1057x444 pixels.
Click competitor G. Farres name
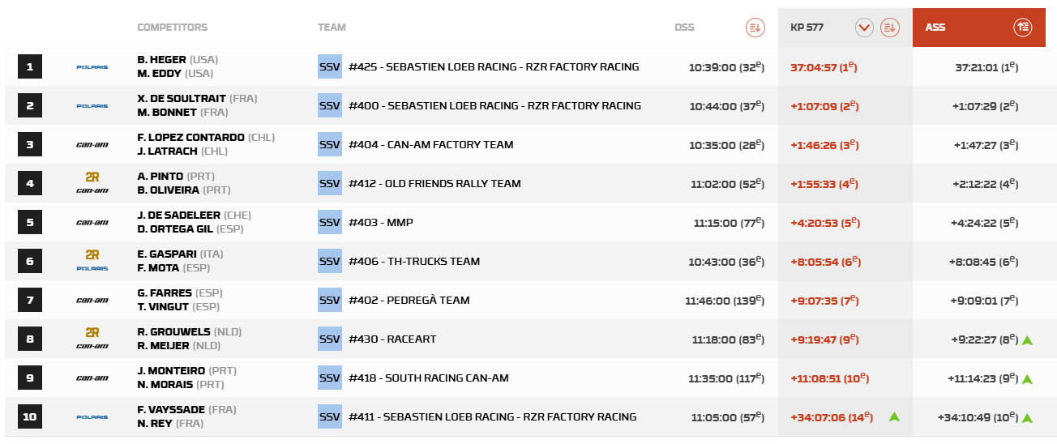(165, 293)
